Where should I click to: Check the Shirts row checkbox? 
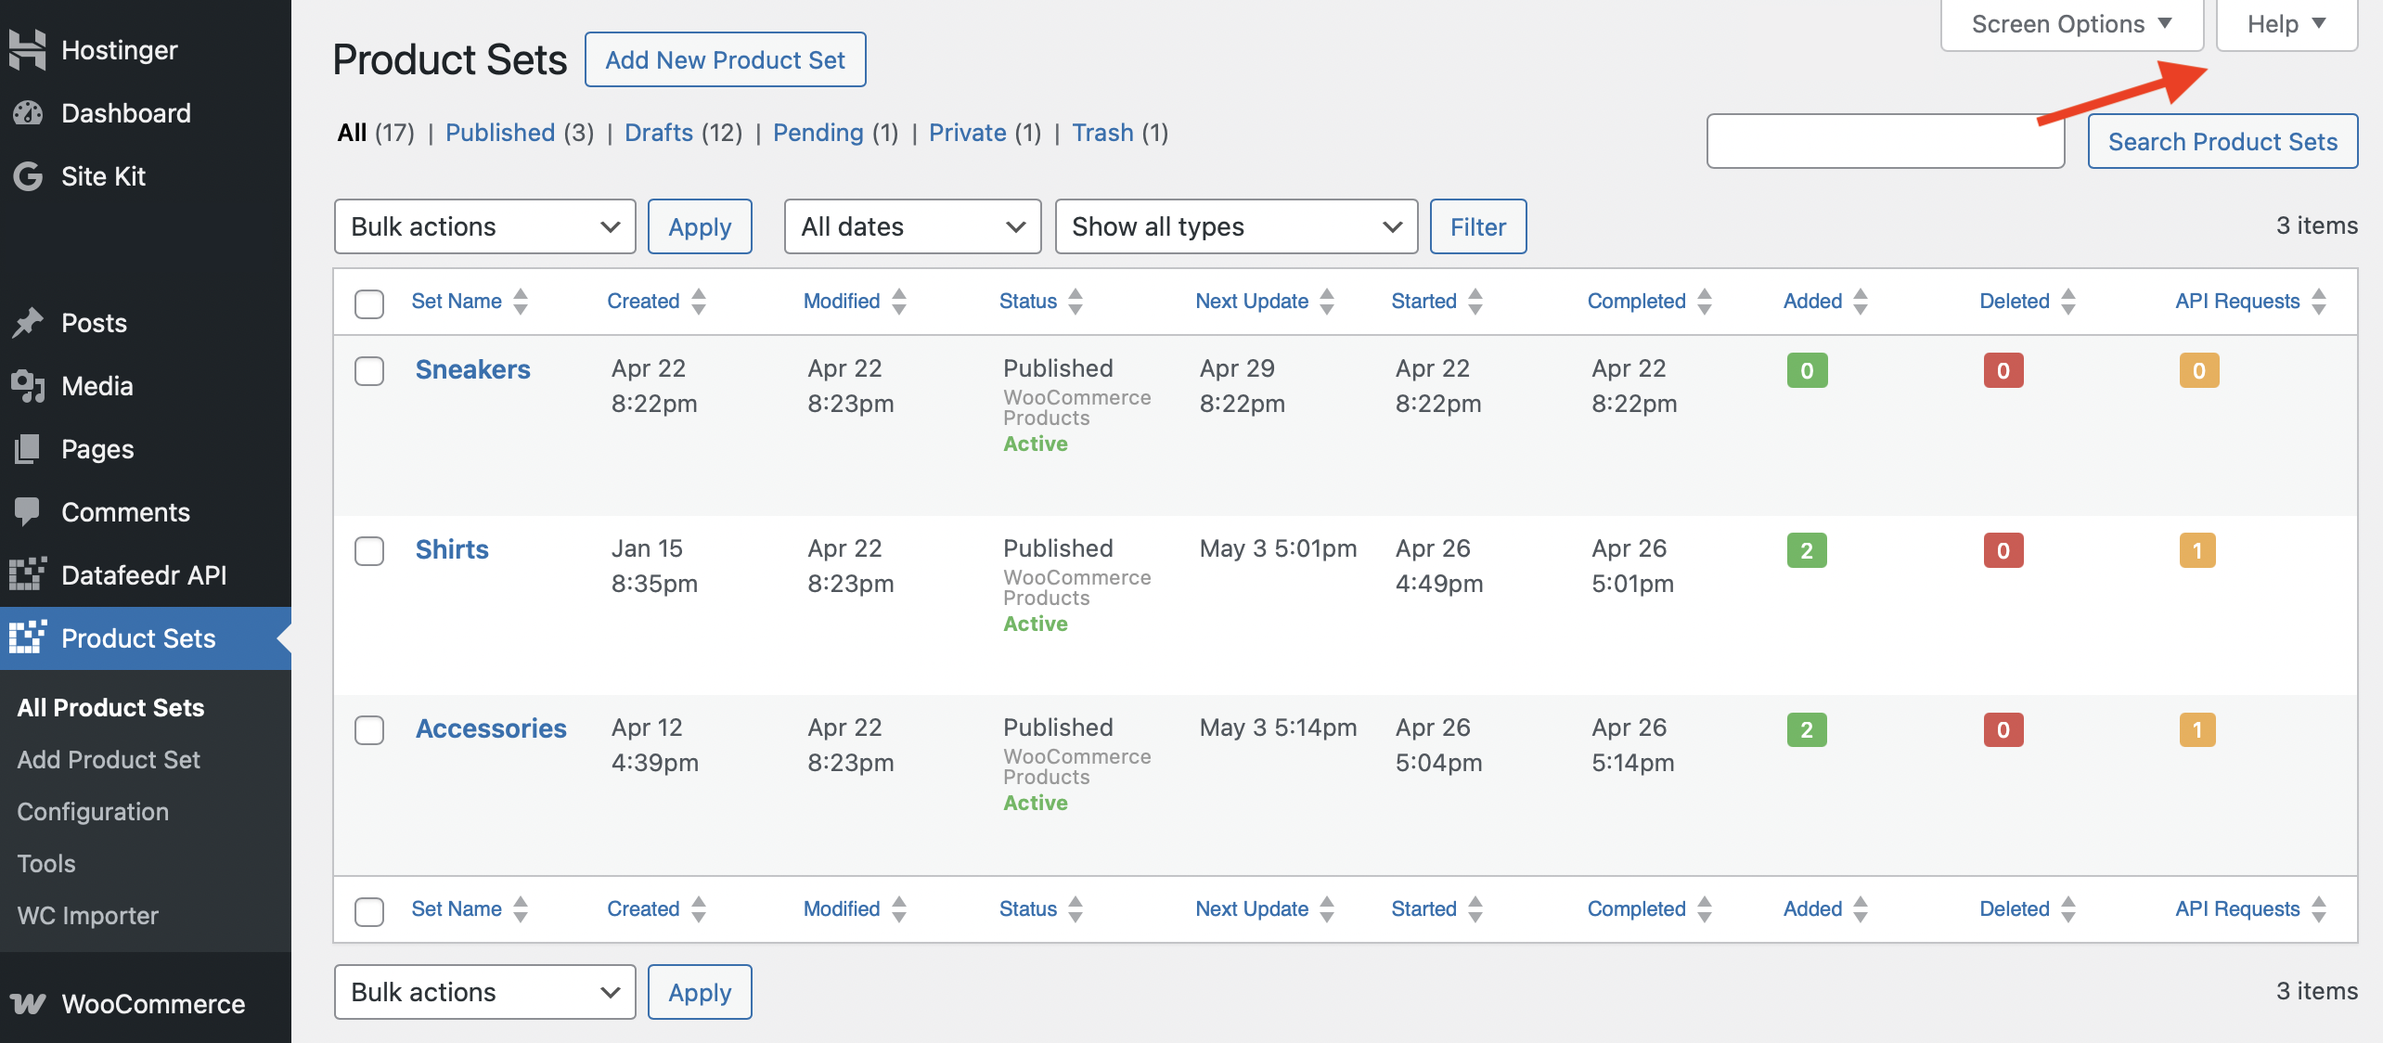(369, 550)
